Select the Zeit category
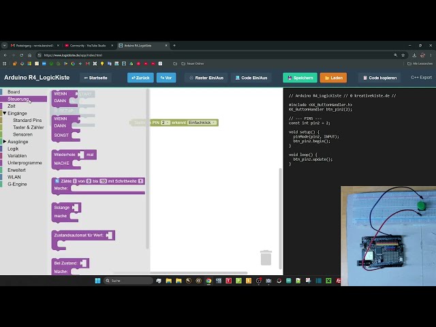 pyautogui.click(x=12, y=106)
